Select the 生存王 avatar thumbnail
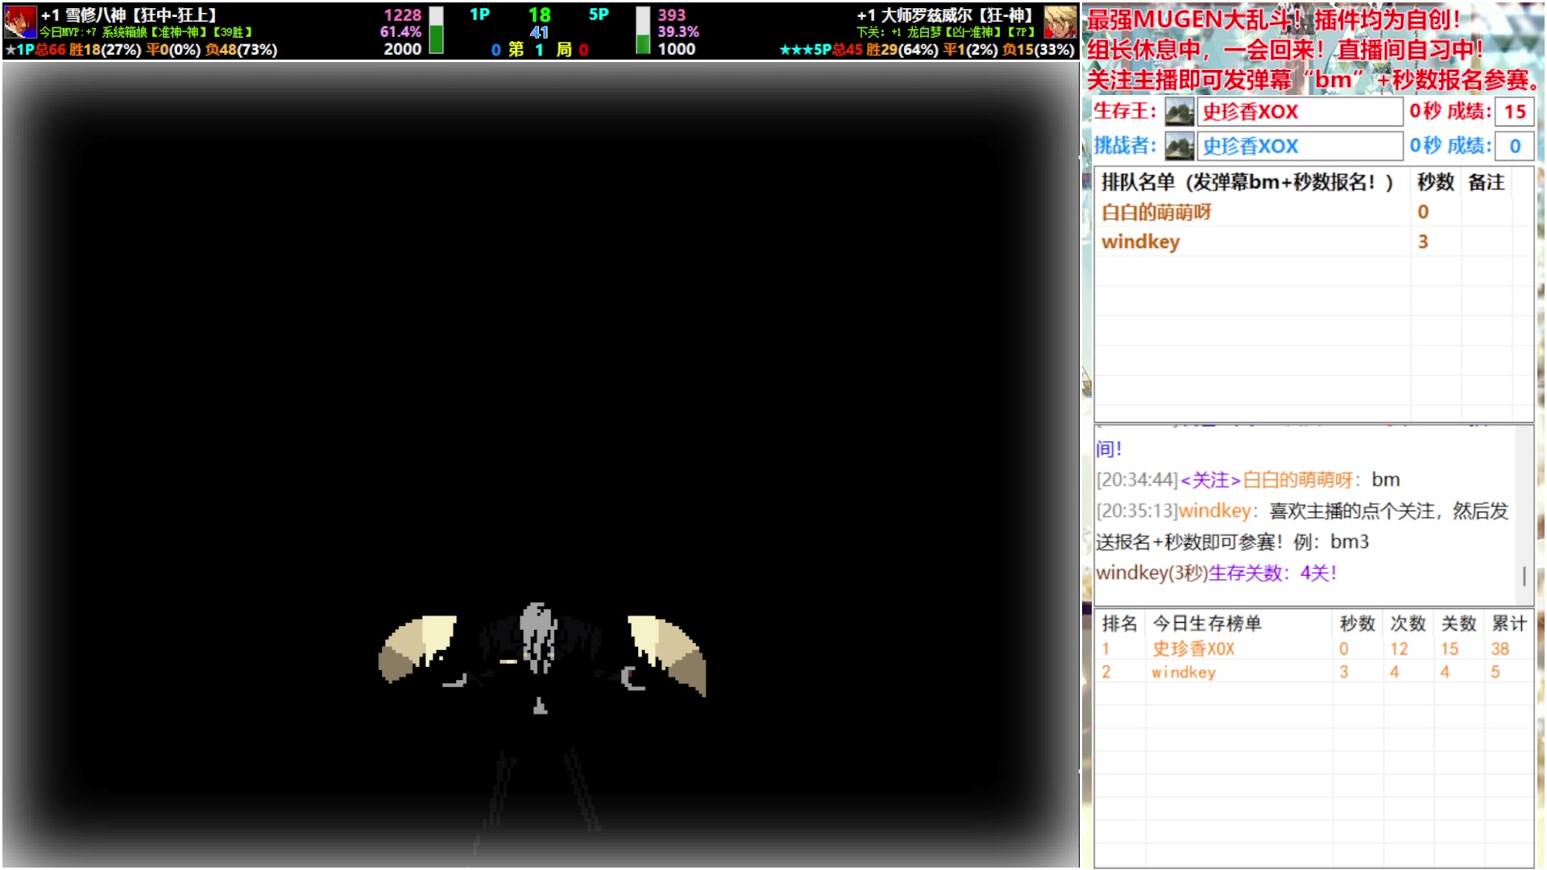The height and width of the screenshot is (870, 1547). [1178, 112]
